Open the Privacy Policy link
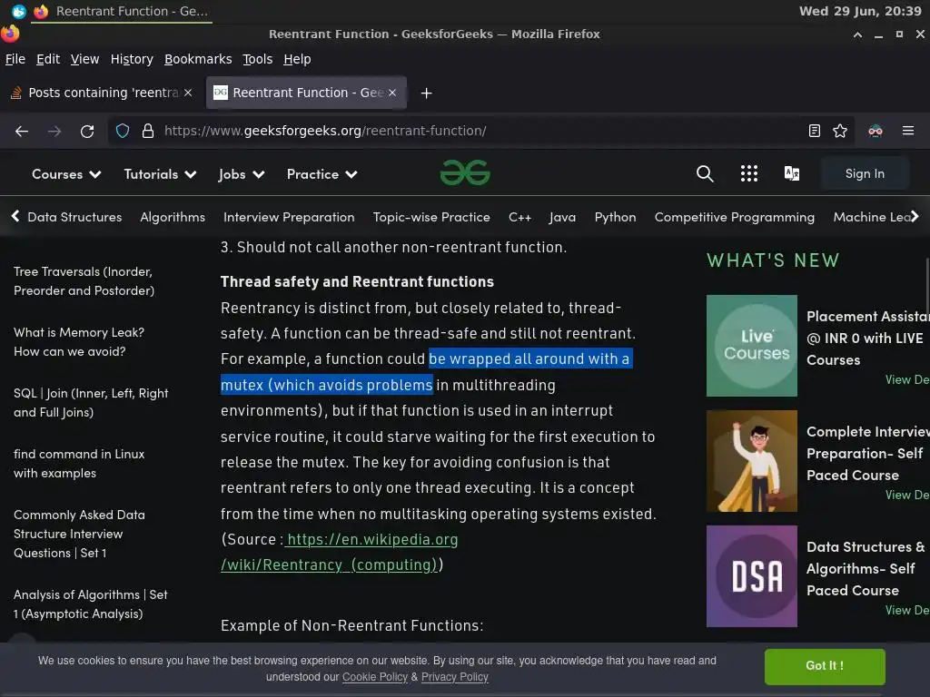930x697 pixels. point(455,677)
